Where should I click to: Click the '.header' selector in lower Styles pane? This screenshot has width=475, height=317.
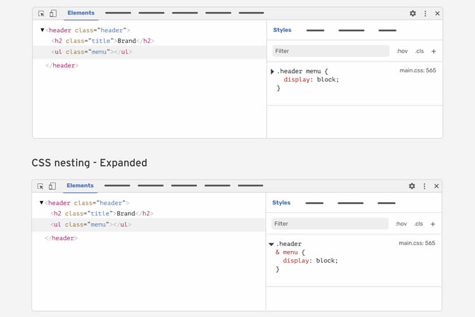point(289,244)
